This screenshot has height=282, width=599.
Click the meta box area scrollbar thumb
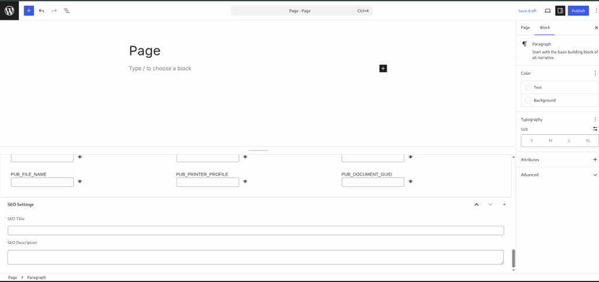click(514, 259)
